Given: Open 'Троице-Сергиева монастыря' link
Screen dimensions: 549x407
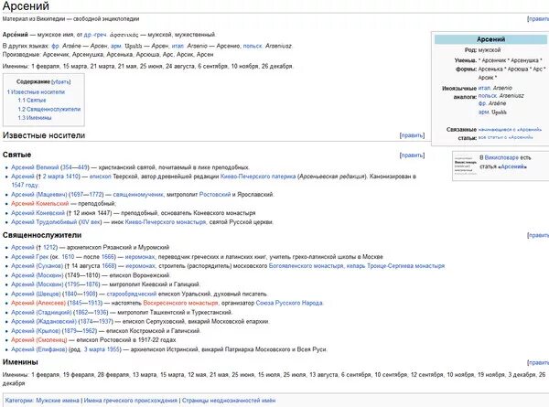Looking at the screenshot, I should pos(405,266).
